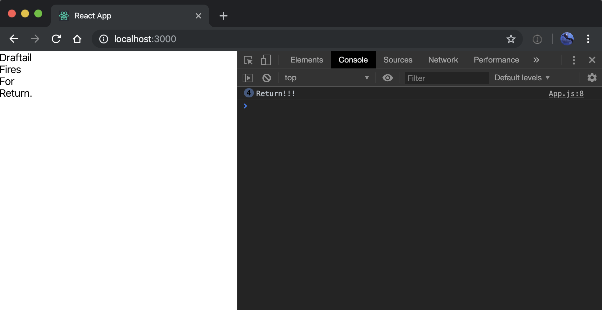Bookmark the page with the star icon
602x310 pixels.
511,39
